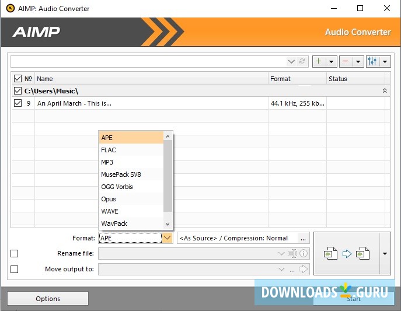Open the sliders settings dropdown arrow

385,62
